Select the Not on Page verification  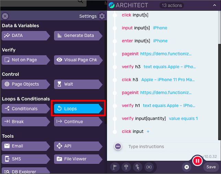pos(26,60)
